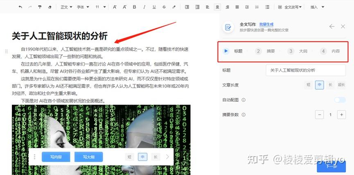Open the 全文改写 dropdown
The width and height of the screenshot is (354, 175).
click(290, 7)
